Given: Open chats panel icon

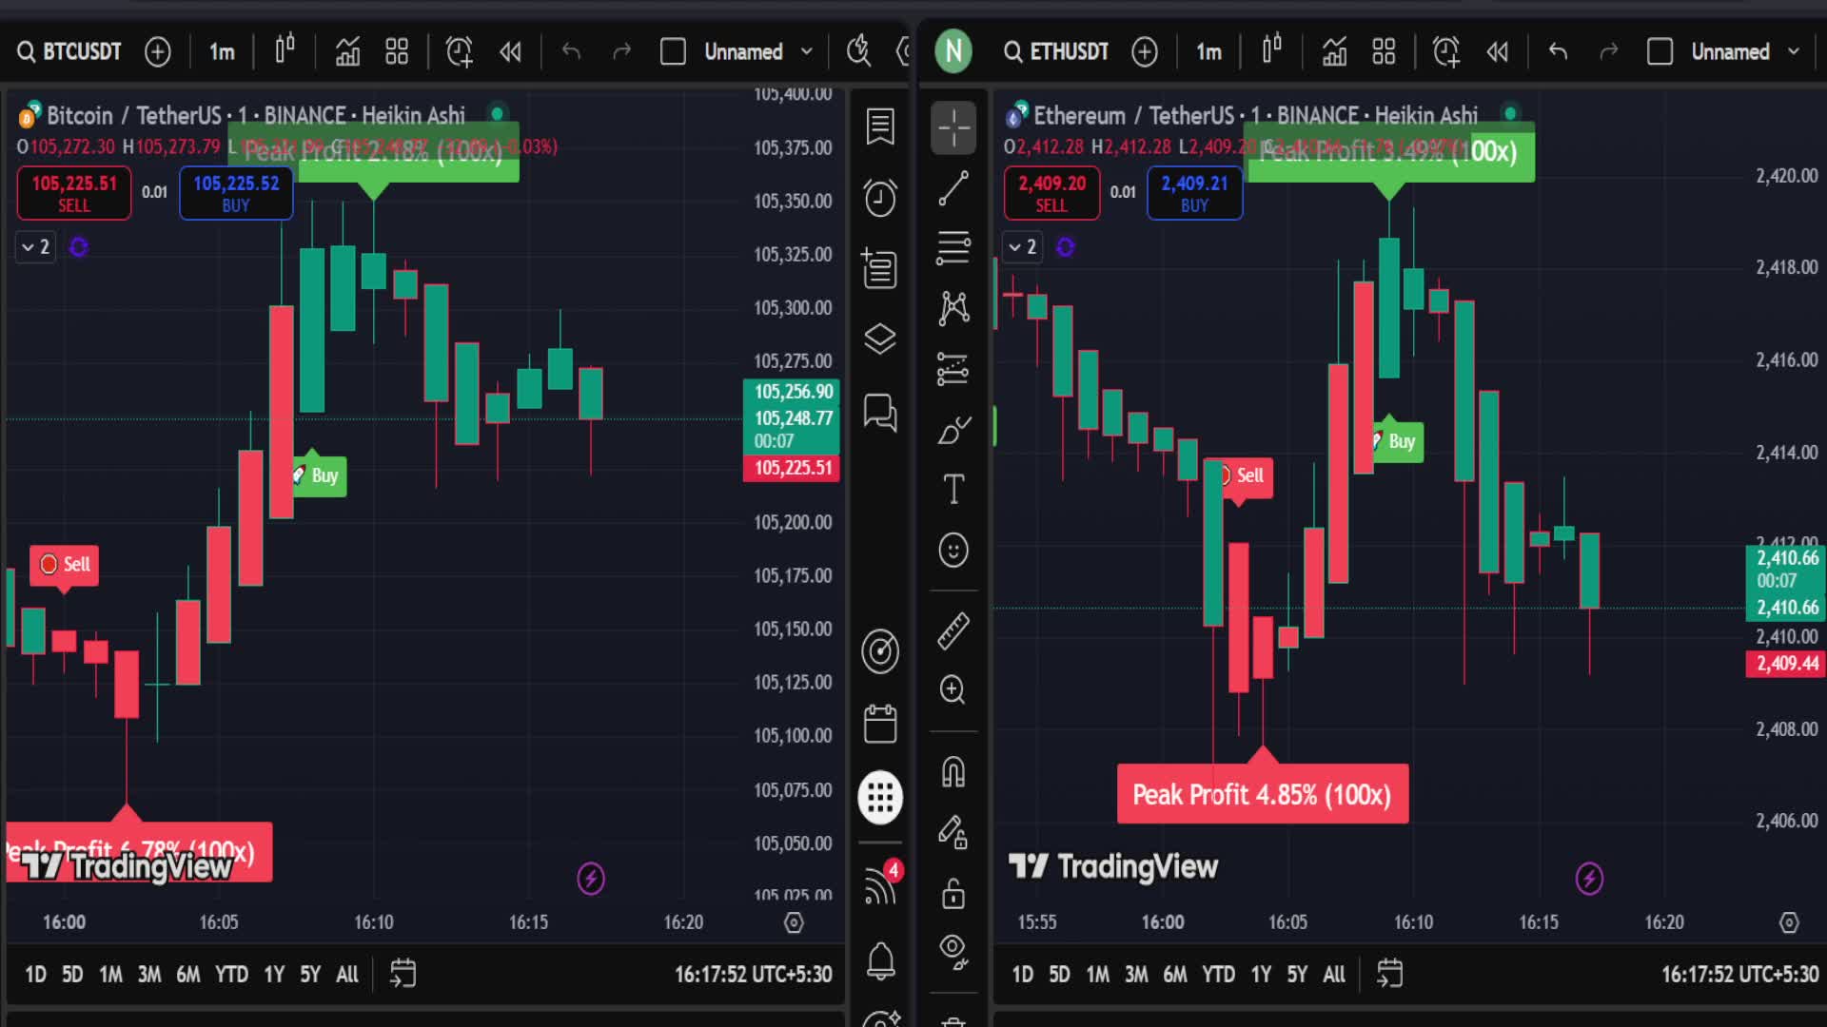Looking at the screenshot, I should tap(880, 413).
